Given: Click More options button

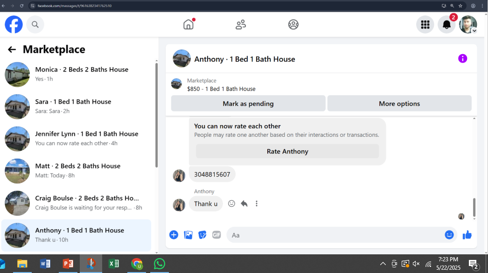Looking at the screenshot, I should click(x=399, y=103).
